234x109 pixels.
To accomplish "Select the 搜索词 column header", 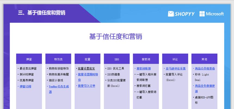I will (146, 59).
